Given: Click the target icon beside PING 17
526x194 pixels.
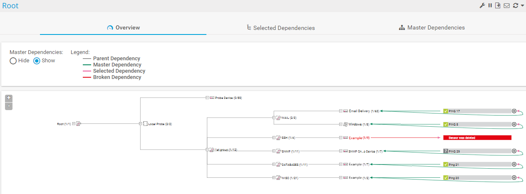Looking at the screenshot, I should (514, 111).
